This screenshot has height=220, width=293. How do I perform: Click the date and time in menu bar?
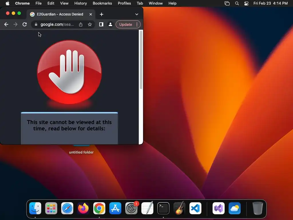coord(270,3)
